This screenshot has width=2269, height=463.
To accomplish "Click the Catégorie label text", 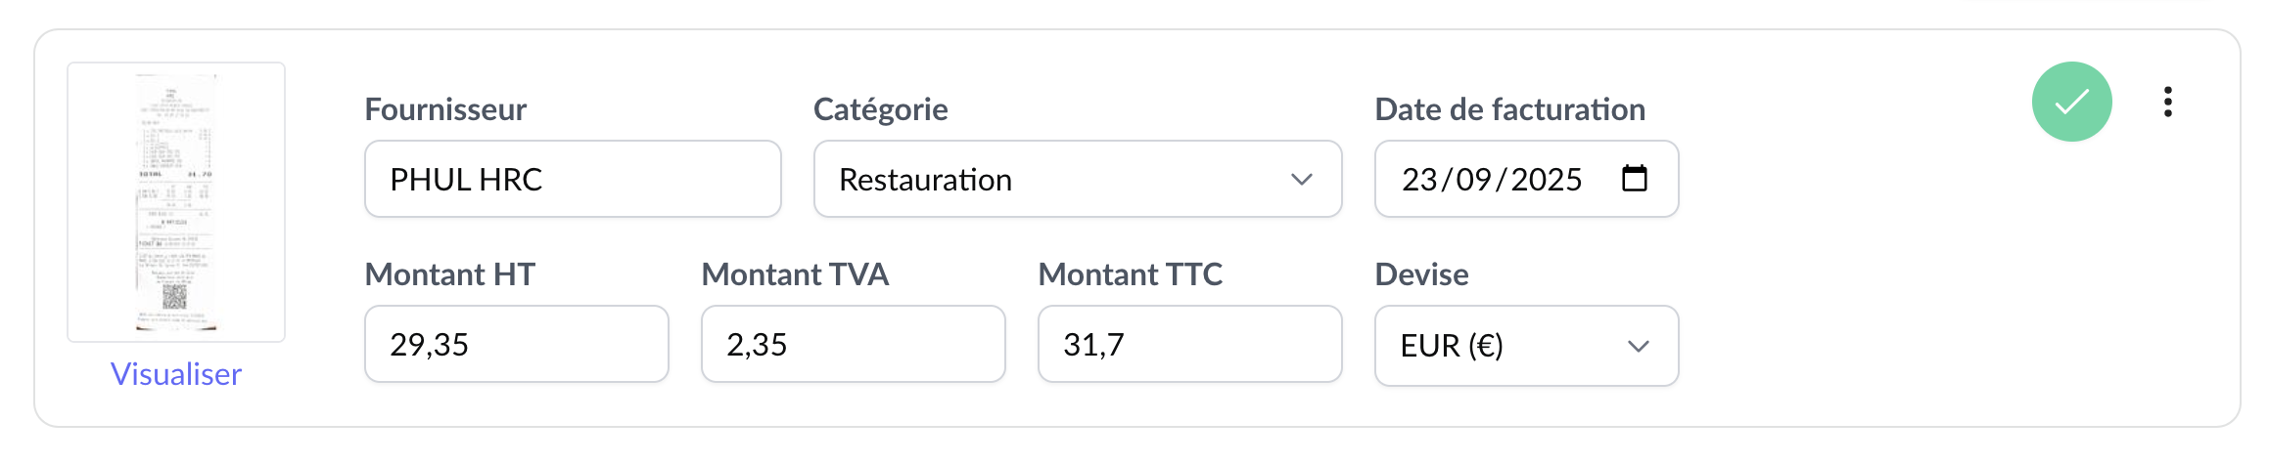I will point(880,109).
